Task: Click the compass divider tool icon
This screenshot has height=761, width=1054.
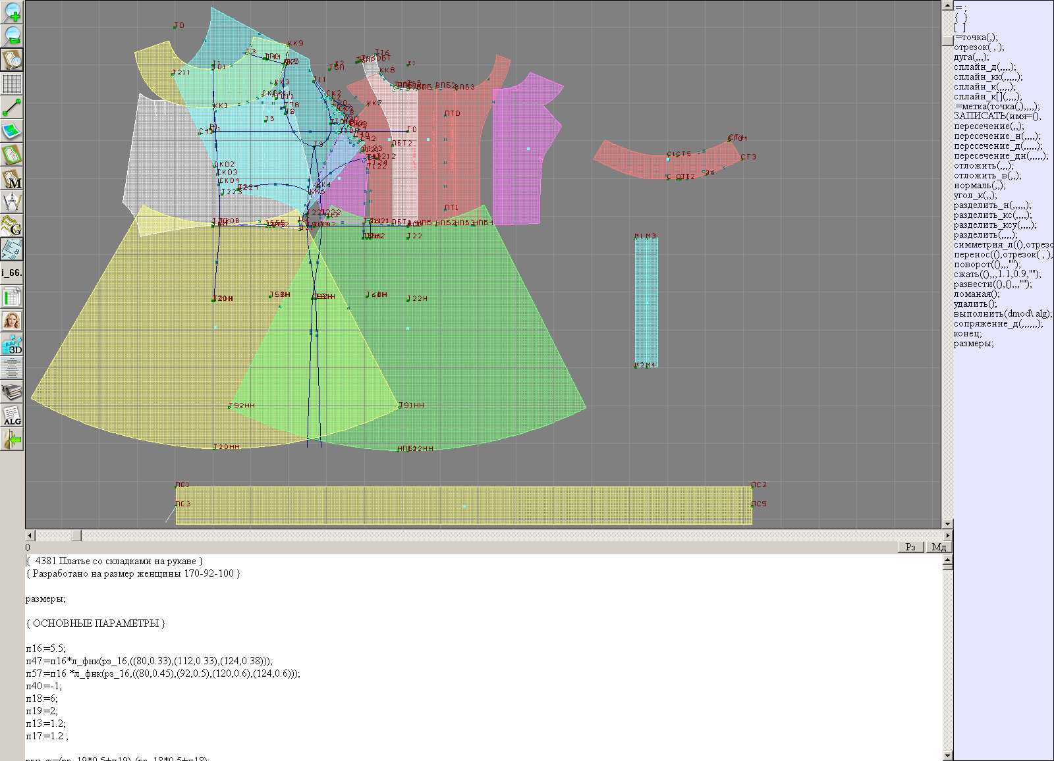Action: [x=12, y=202]
